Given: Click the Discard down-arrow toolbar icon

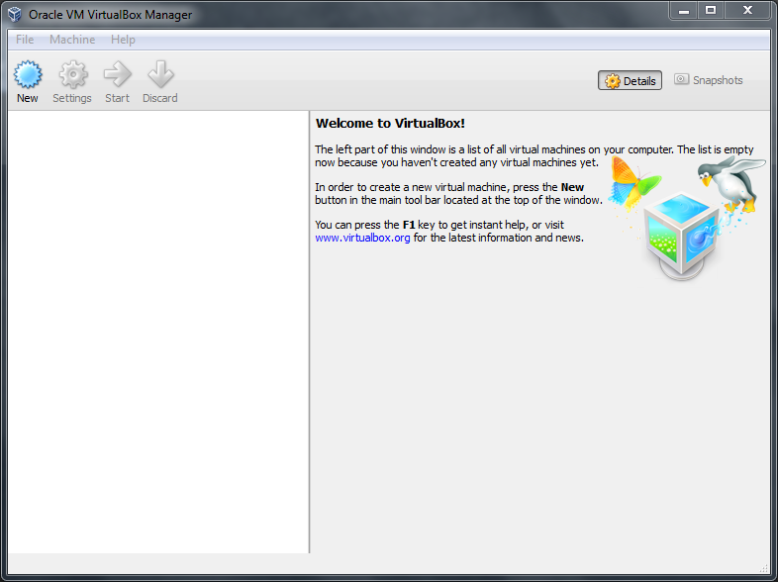Looking at the screenshot, I should 160,74.
